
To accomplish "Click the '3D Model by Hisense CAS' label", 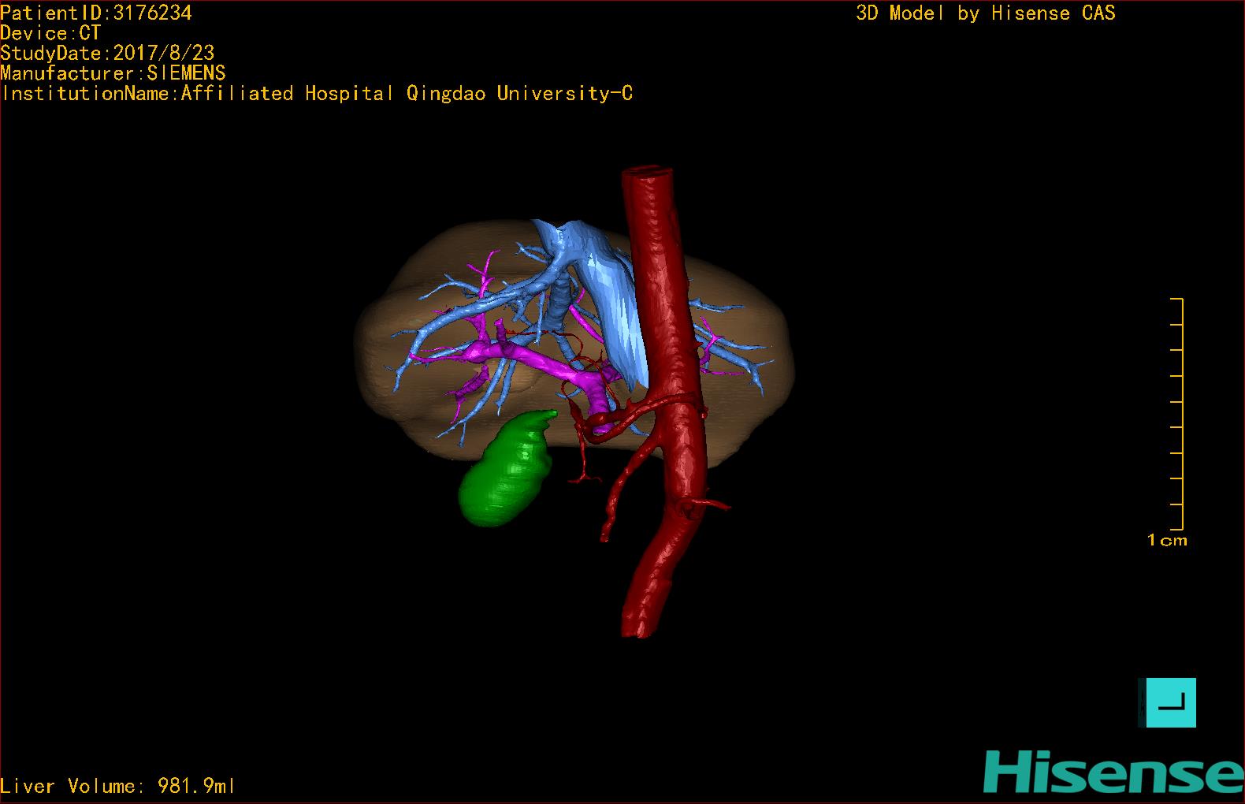I will click(986, 13).
